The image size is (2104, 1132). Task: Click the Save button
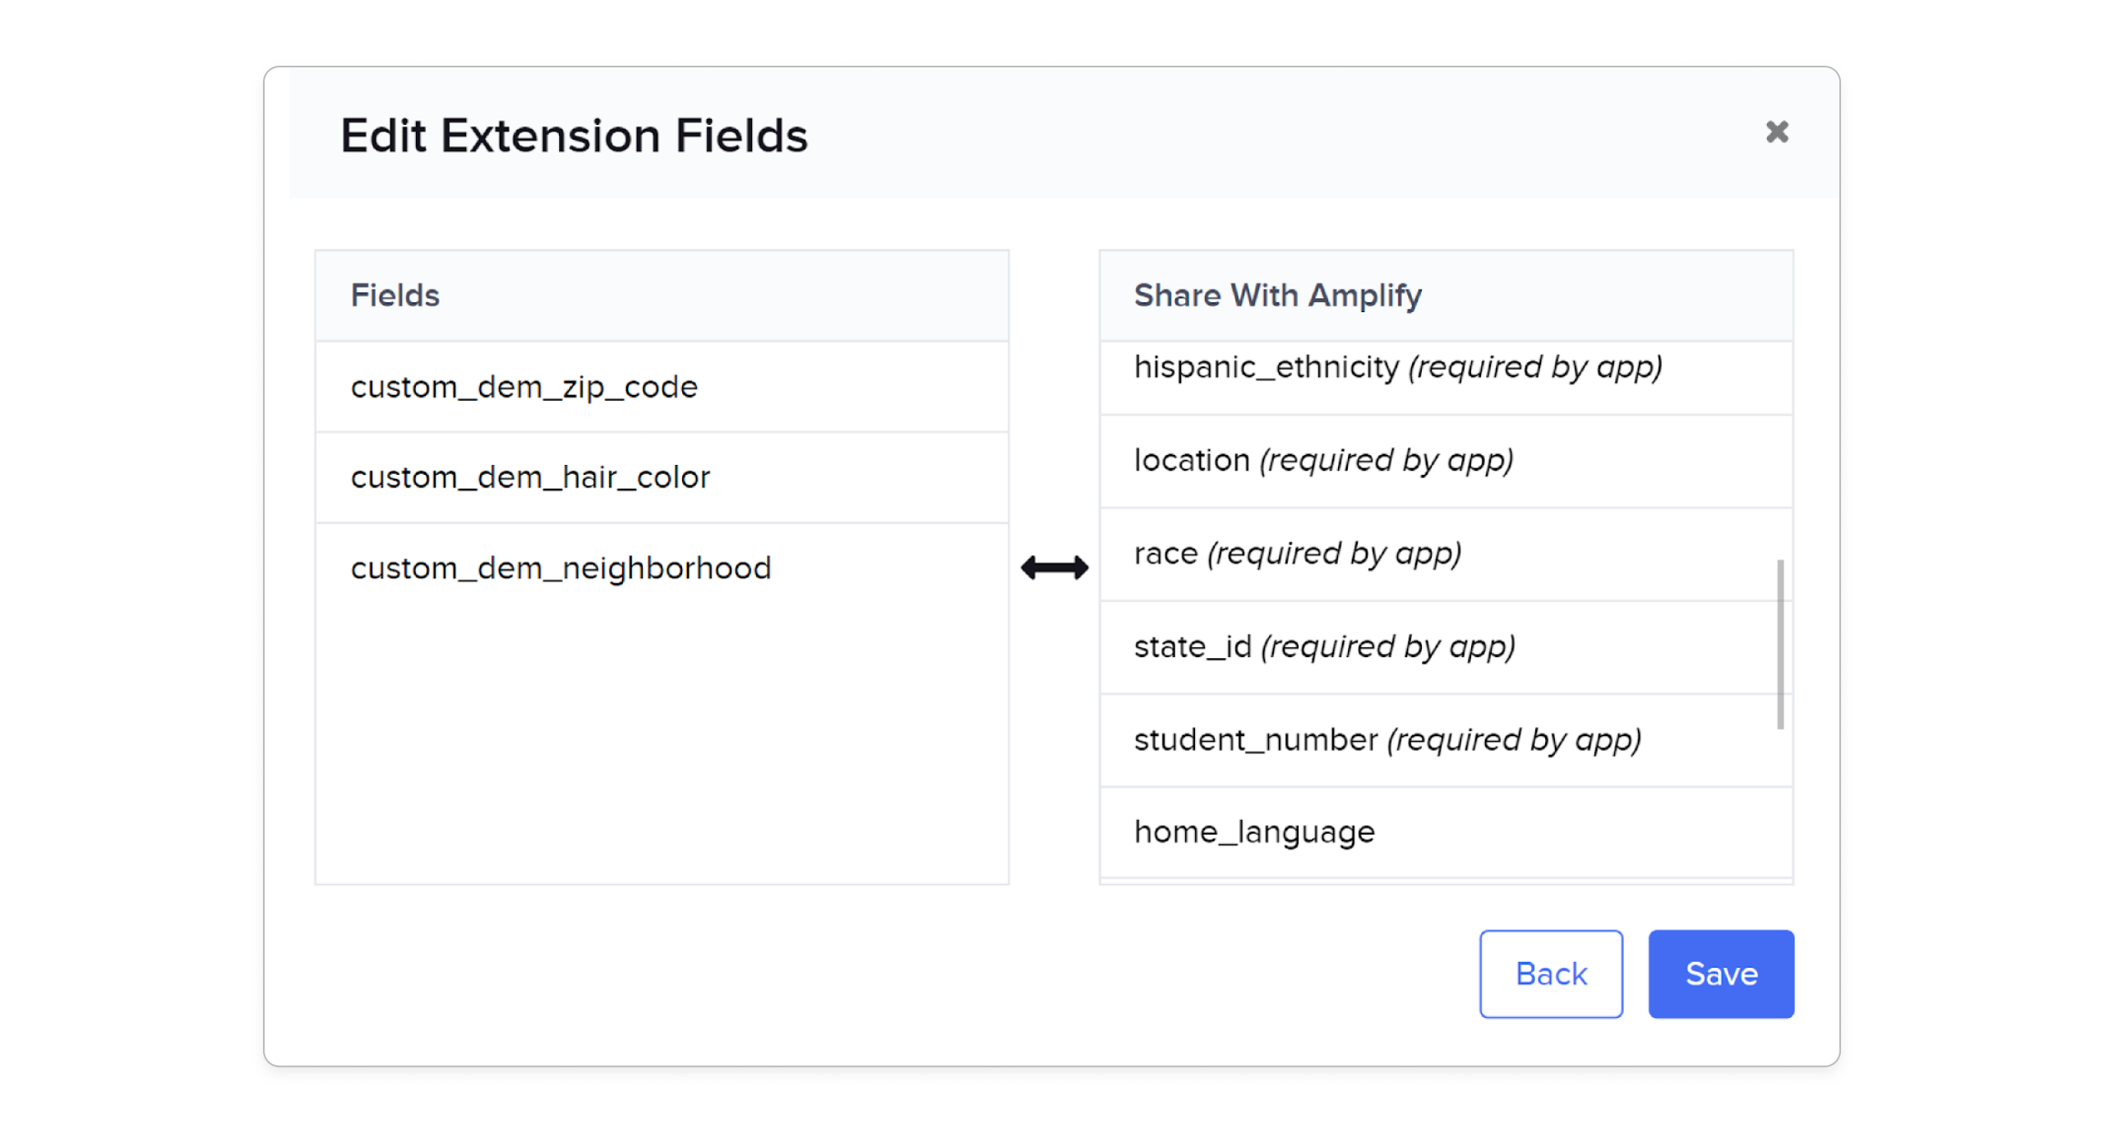tap(1721, 973)
